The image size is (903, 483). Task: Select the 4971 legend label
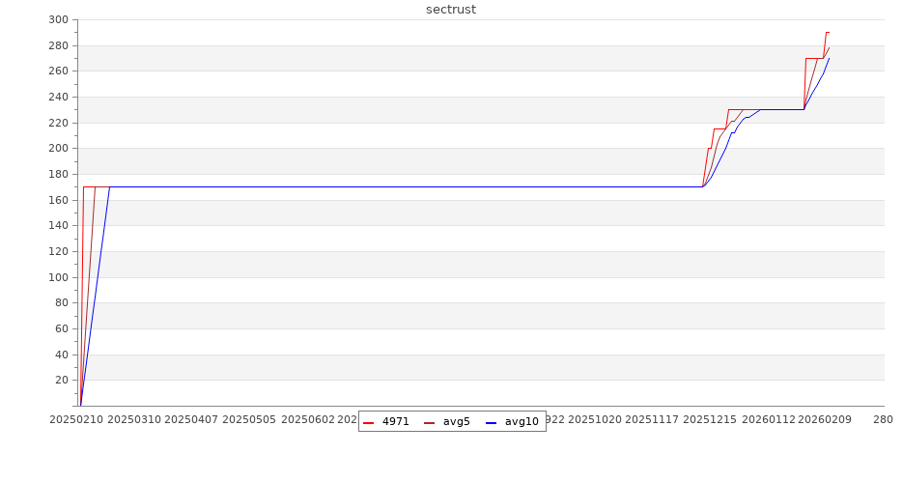[x=396, y=422]
